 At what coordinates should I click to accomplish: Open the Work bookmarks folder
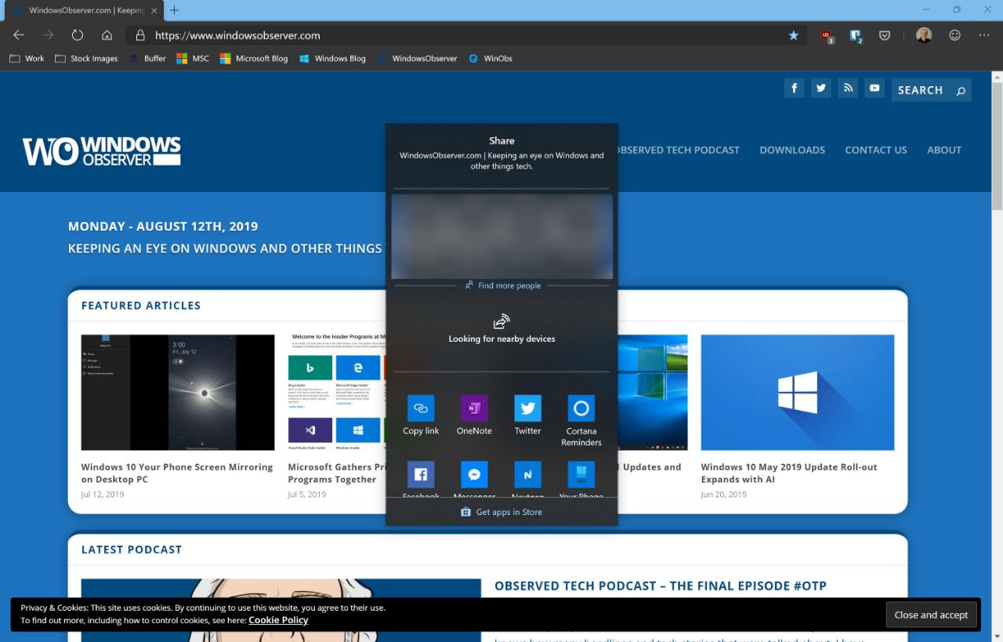(x=27, y=58)
